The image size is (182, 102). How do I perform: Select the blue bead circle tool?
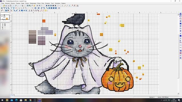[x=24, y=10]
